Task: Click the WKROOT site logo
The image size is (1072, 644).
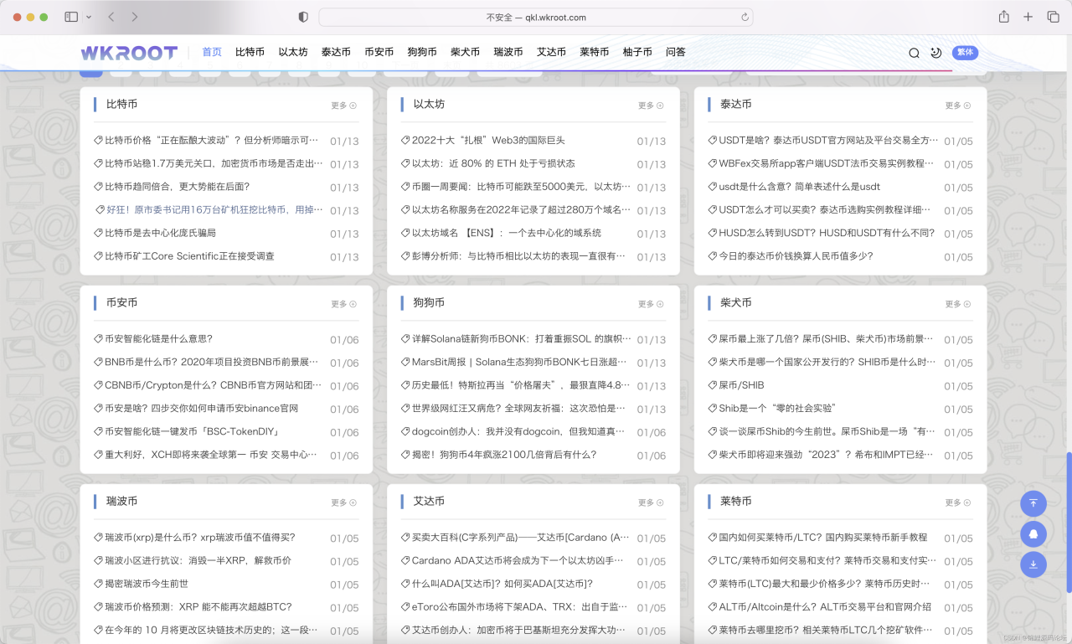Action: [x=129, y=53]
